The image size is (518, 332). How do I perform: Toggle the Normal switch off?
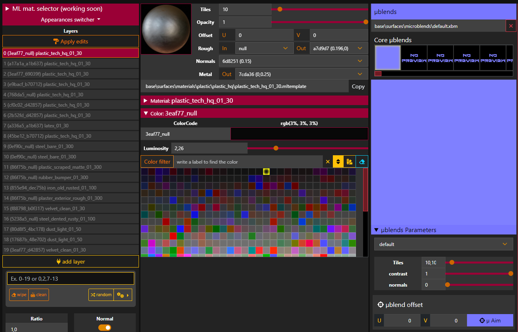tap(105, 328)
